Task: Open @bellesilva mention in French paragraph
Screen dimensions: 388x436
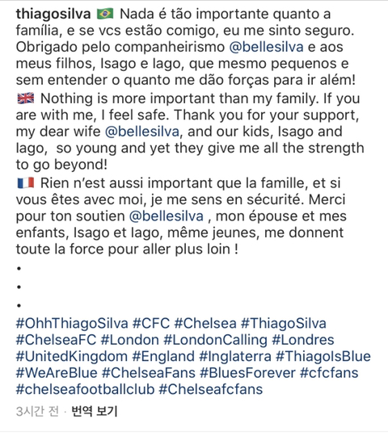Action: click(167, 216)
